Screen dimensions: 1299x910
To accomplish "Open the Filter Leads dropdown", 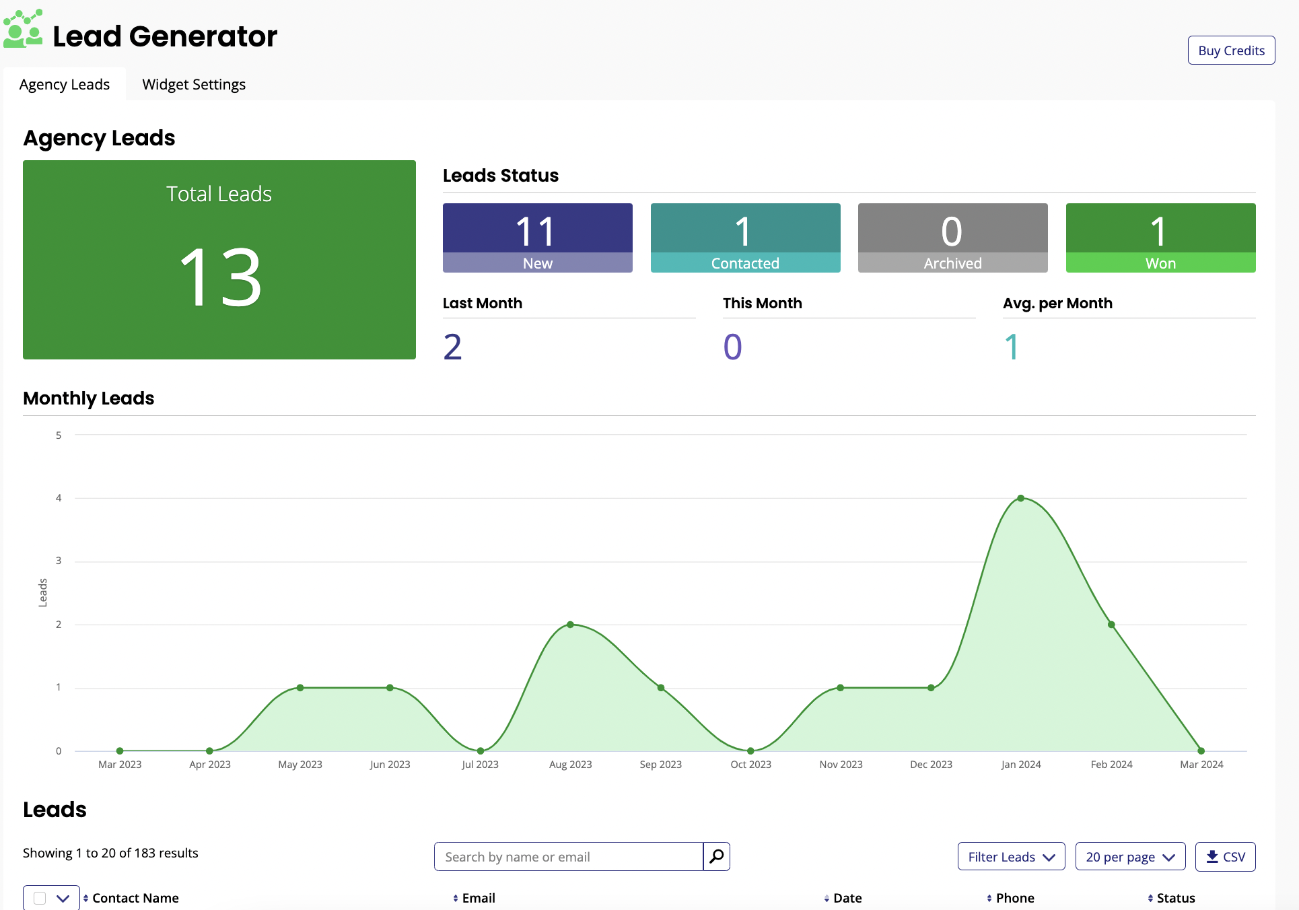I will (x=1010, y=856).
